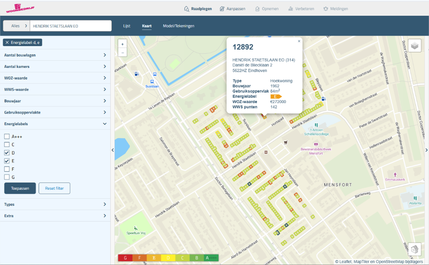Switch to the Lijst tab
The height and width of the screenshot is (265, 429).
coord(127,26)
